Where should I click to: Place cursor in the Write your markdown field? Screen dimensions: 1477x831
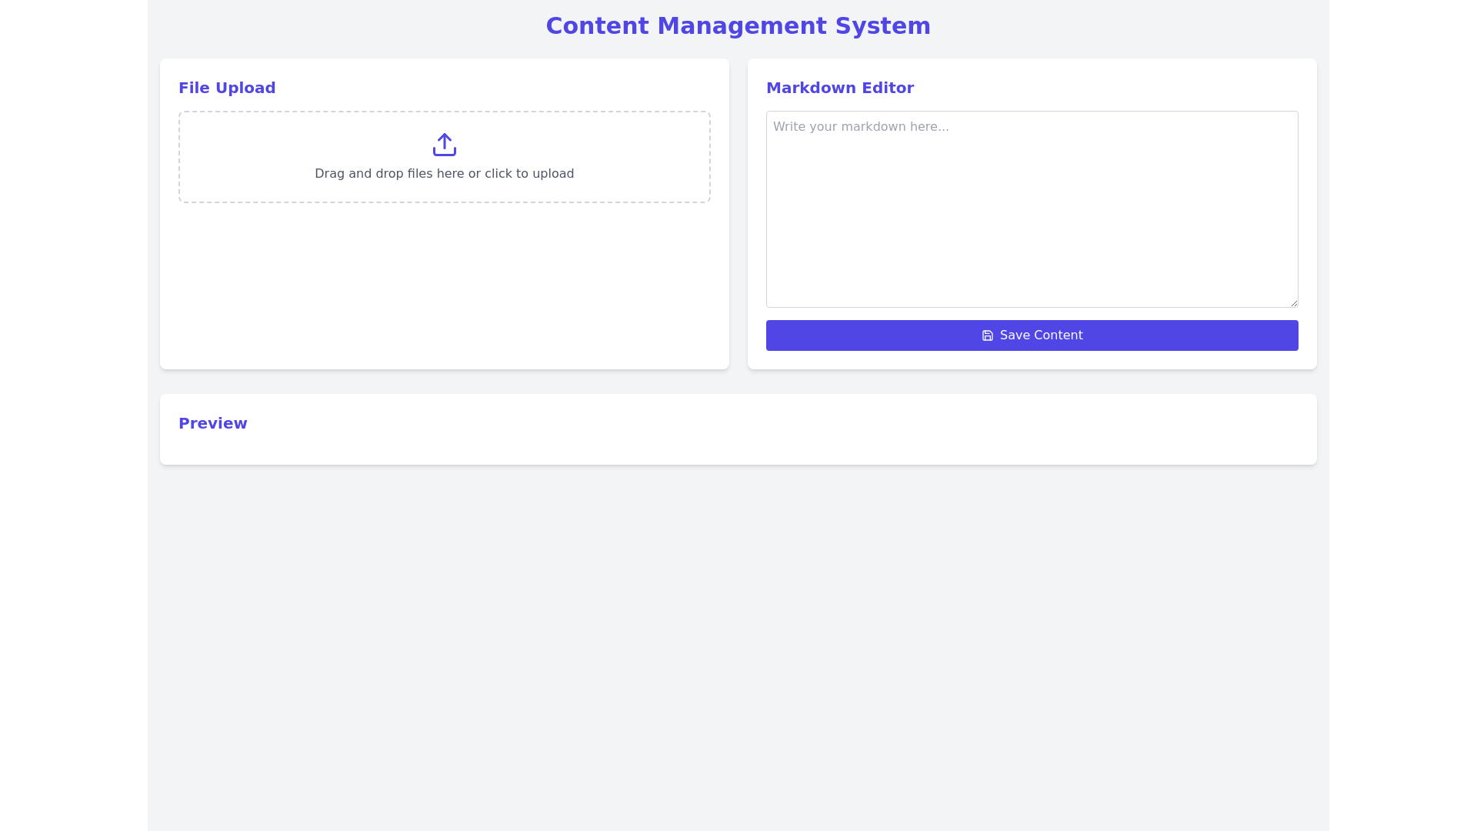coord(1032,208)
